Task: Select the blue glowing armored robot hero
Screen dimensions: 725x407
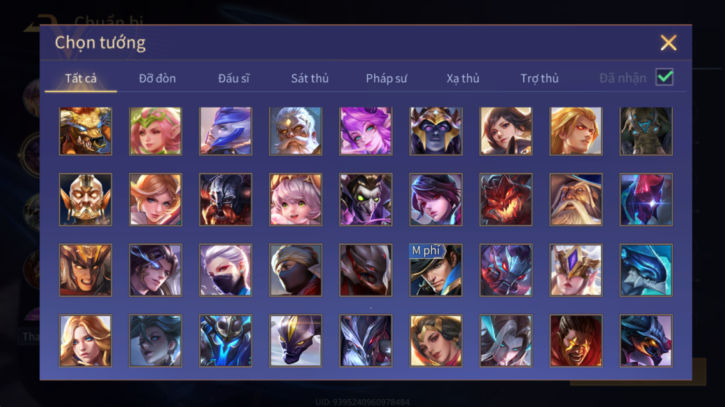Action: pos(225,341)
